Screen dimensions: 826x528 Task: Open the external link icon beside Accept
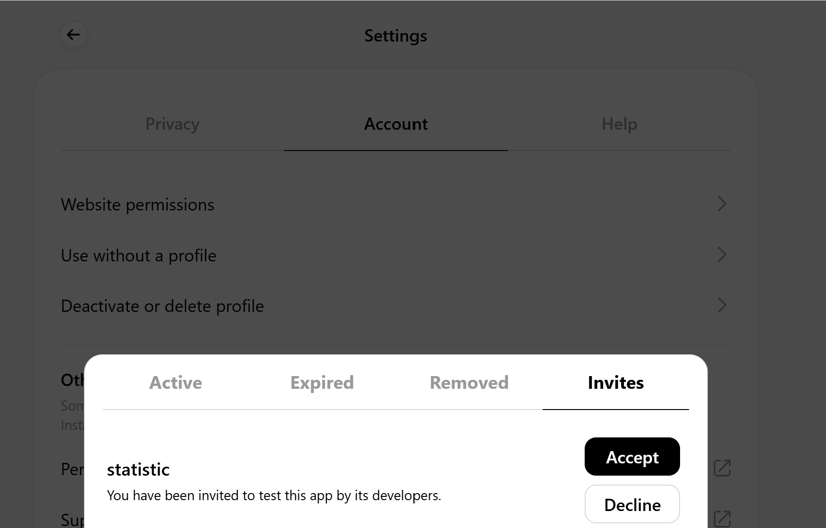point(722,468)
